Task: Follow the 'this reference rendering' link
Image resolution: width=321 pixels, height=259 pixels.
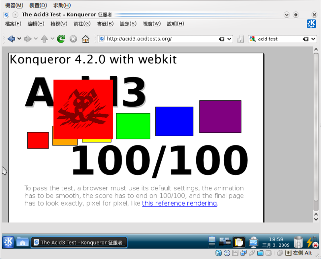Action: (179, 203)
